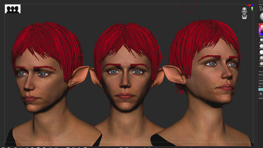This screenshot has height=148, width=263.
Task: Click the green Y-axis cone gizmo
Action: 252,9
